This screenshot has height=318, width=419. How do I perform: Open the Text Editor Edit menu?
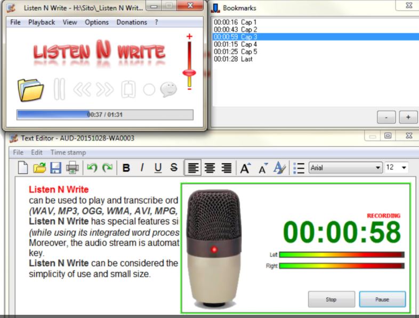tap(37, 153)
